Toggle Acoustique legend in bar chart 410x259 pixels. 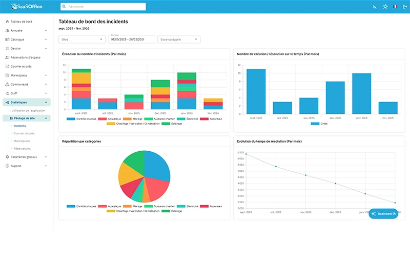pos(110,119)
